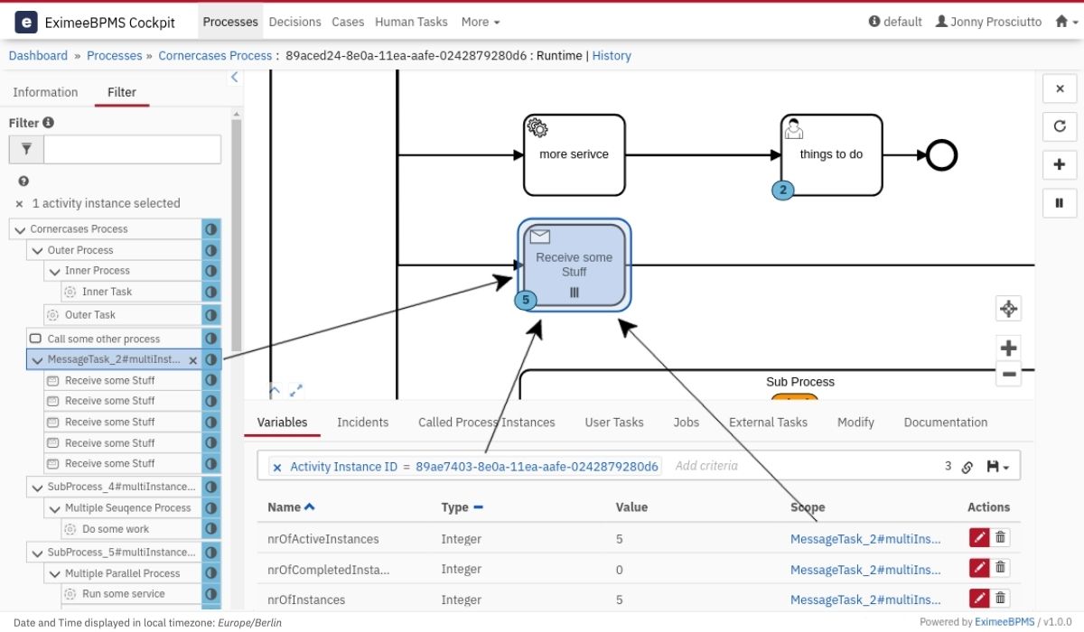Screen dimensions: 1084x632
Task: Zoom out of the diagram
Action: point(1009,374)
